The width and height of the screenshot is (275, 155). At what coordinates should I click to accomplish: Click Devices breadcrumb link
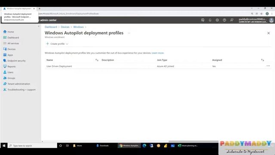pos(65,27)
